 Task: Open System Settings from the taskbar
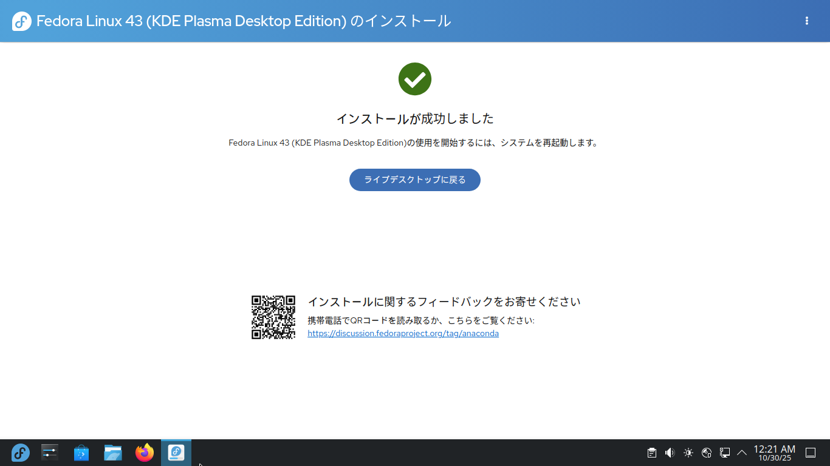(50, 453)
